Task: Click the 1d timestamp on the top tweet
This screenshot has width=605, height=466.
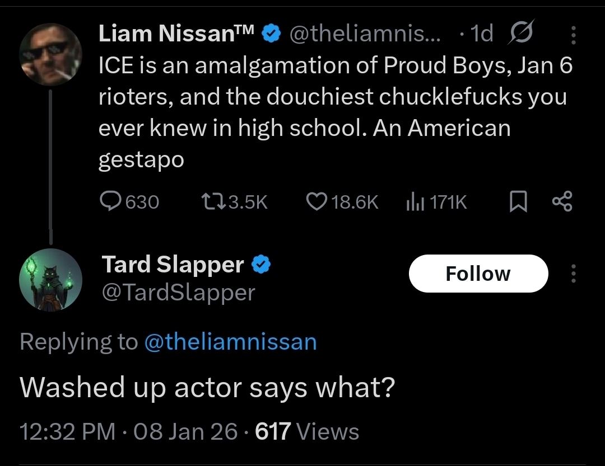Action: tap(482, 35)
